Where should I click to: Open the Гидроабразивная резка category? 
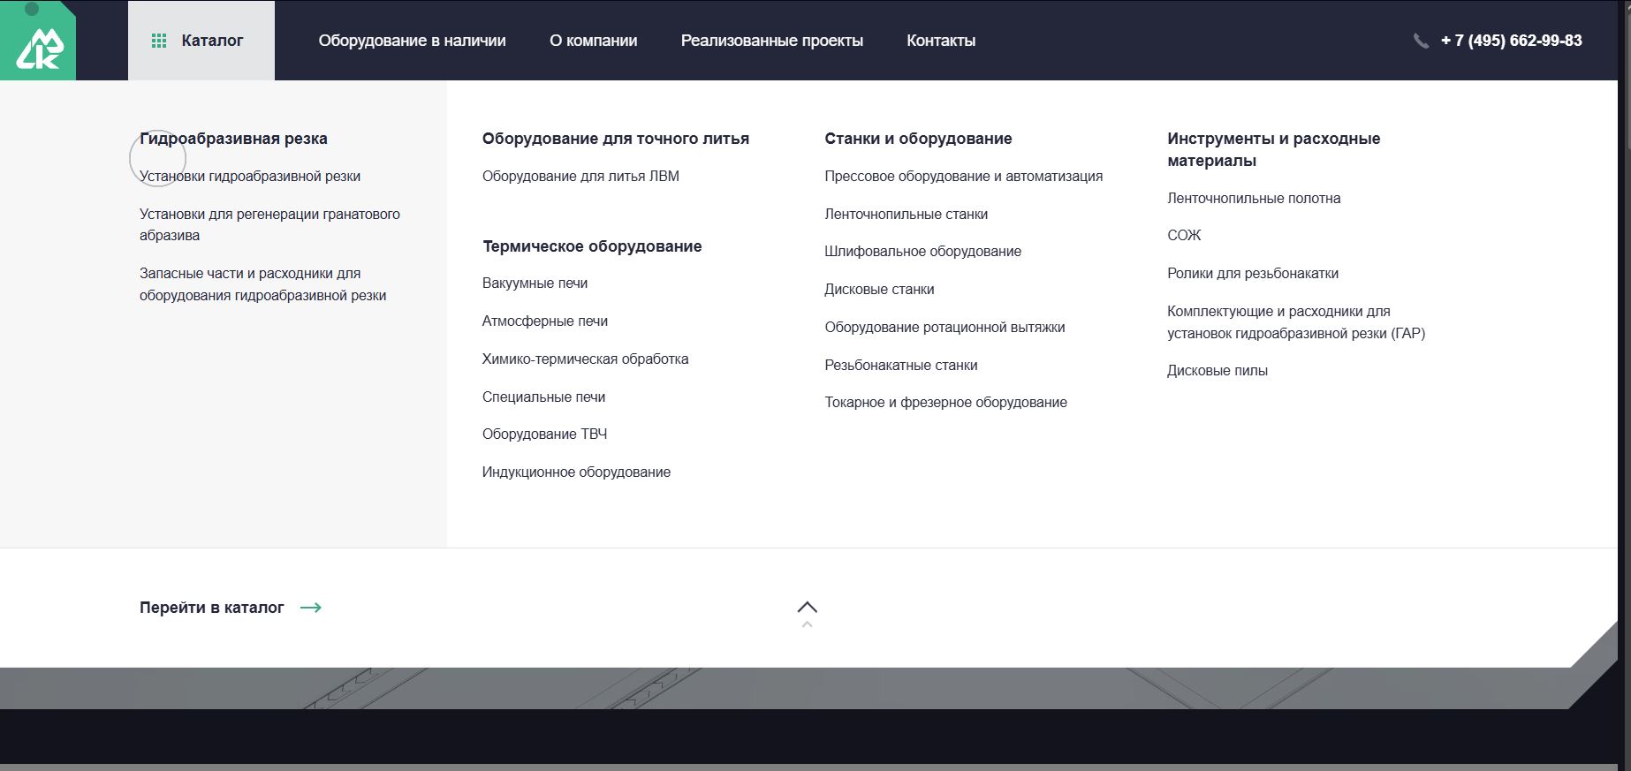coord(233,139)
